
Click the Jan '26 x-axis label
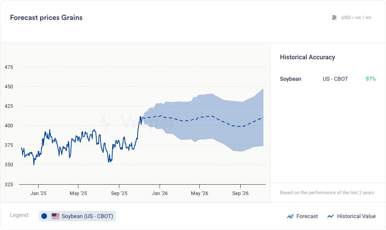[x=160, y=193]
